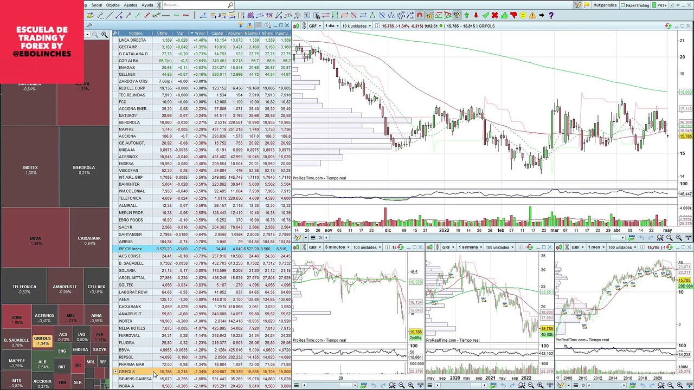Screen dimensions: 694x390
Task: Select the green triangle drawing tool
Action: (x=372, y=15)
